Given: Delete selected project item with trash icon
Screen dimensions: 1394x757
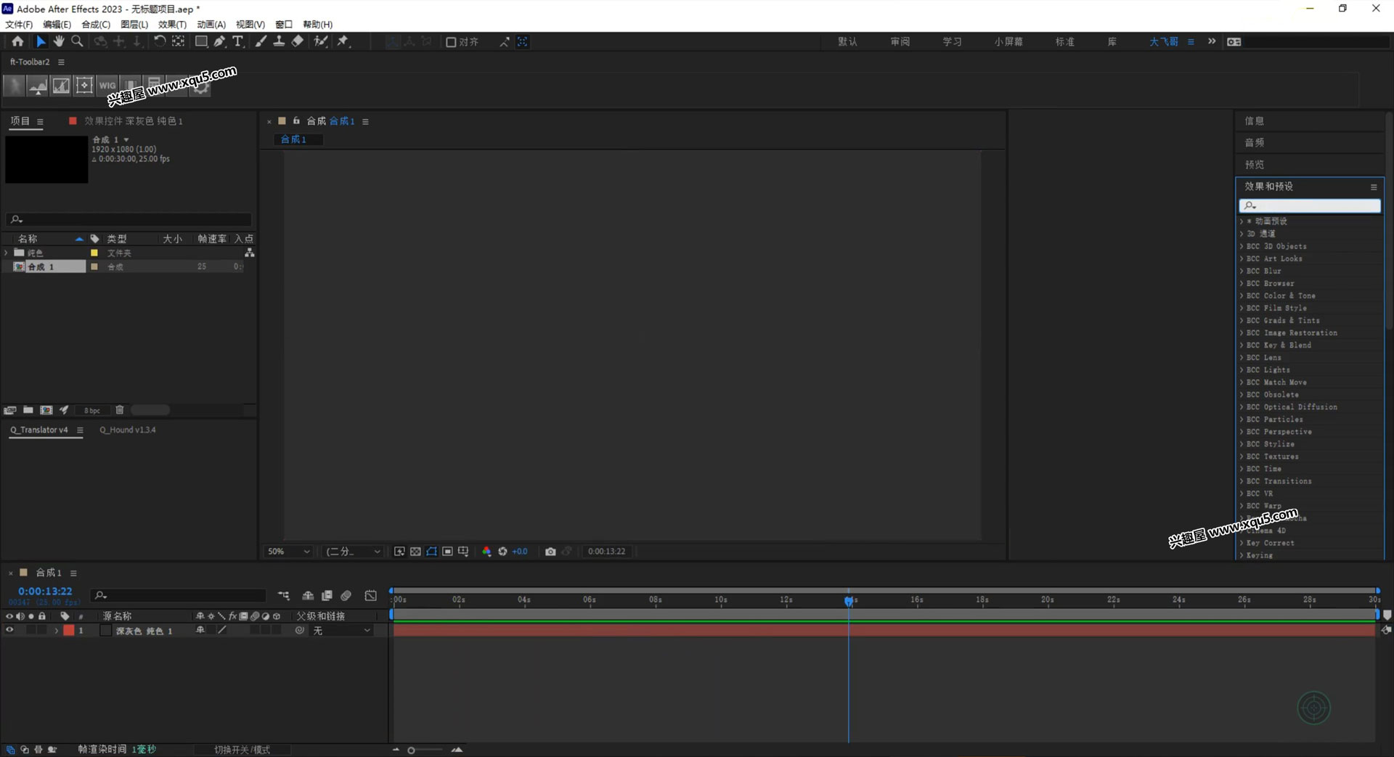Looking at the screenshot, I should (x=120, y=410).
